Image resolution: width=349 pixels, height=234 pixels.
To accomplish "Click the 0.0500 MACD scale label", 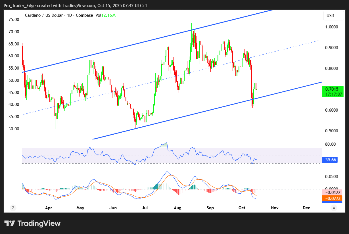I will pyautogui.click(x=331, y=177).
